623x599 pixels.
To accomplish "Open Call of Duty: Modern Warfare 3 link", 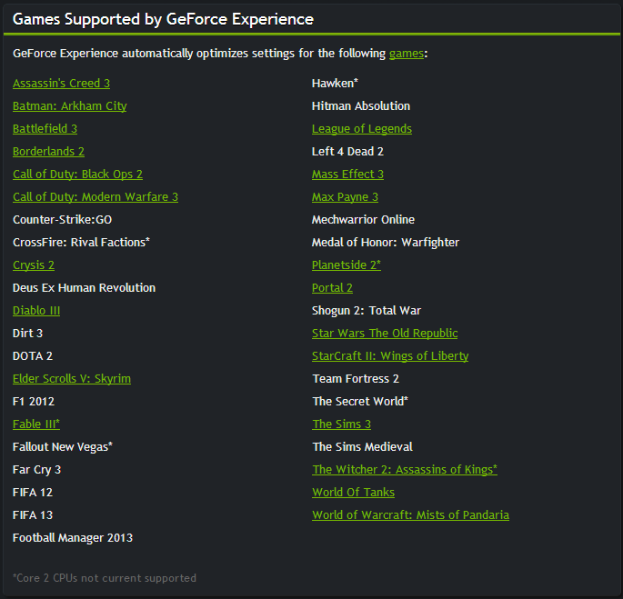I will [x=95, y=197].
